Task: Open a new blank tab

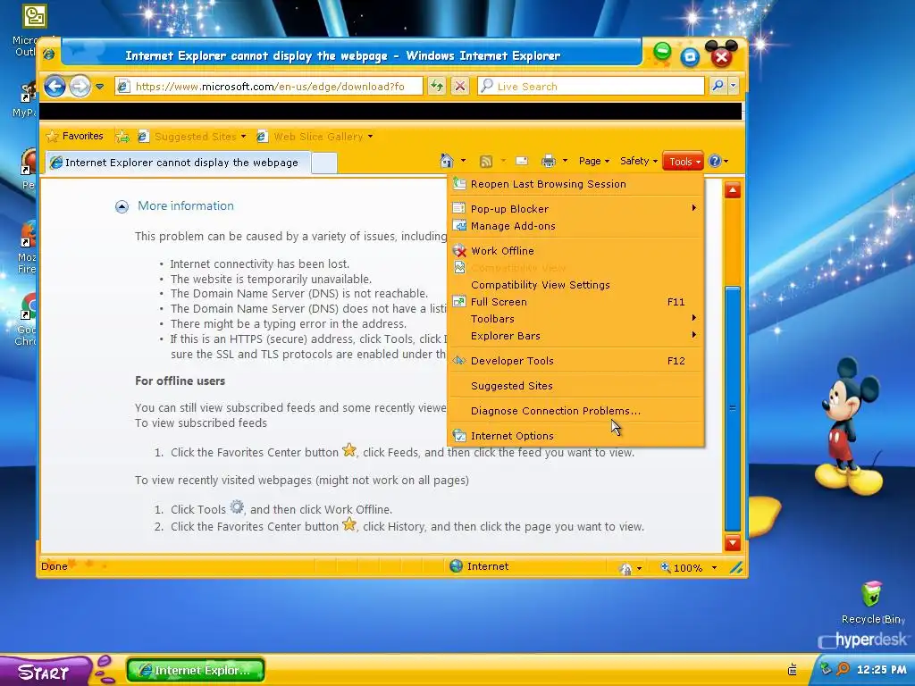Action: tap(323, 163)
